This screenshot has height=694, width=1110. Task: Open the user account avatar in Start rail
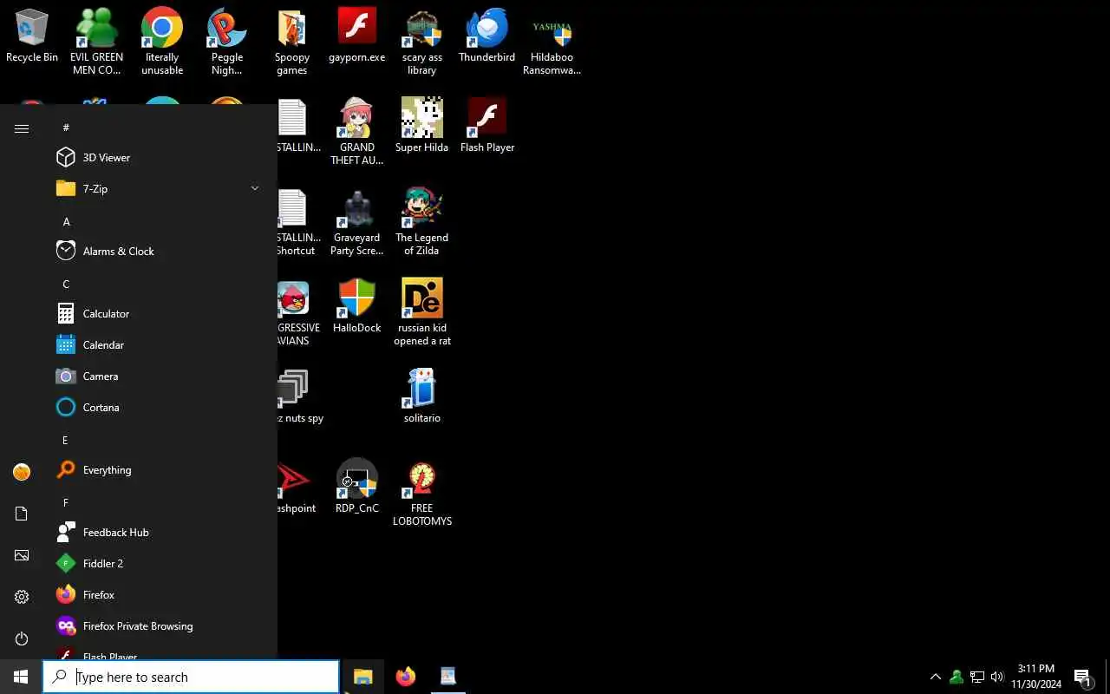pos(22,472)
